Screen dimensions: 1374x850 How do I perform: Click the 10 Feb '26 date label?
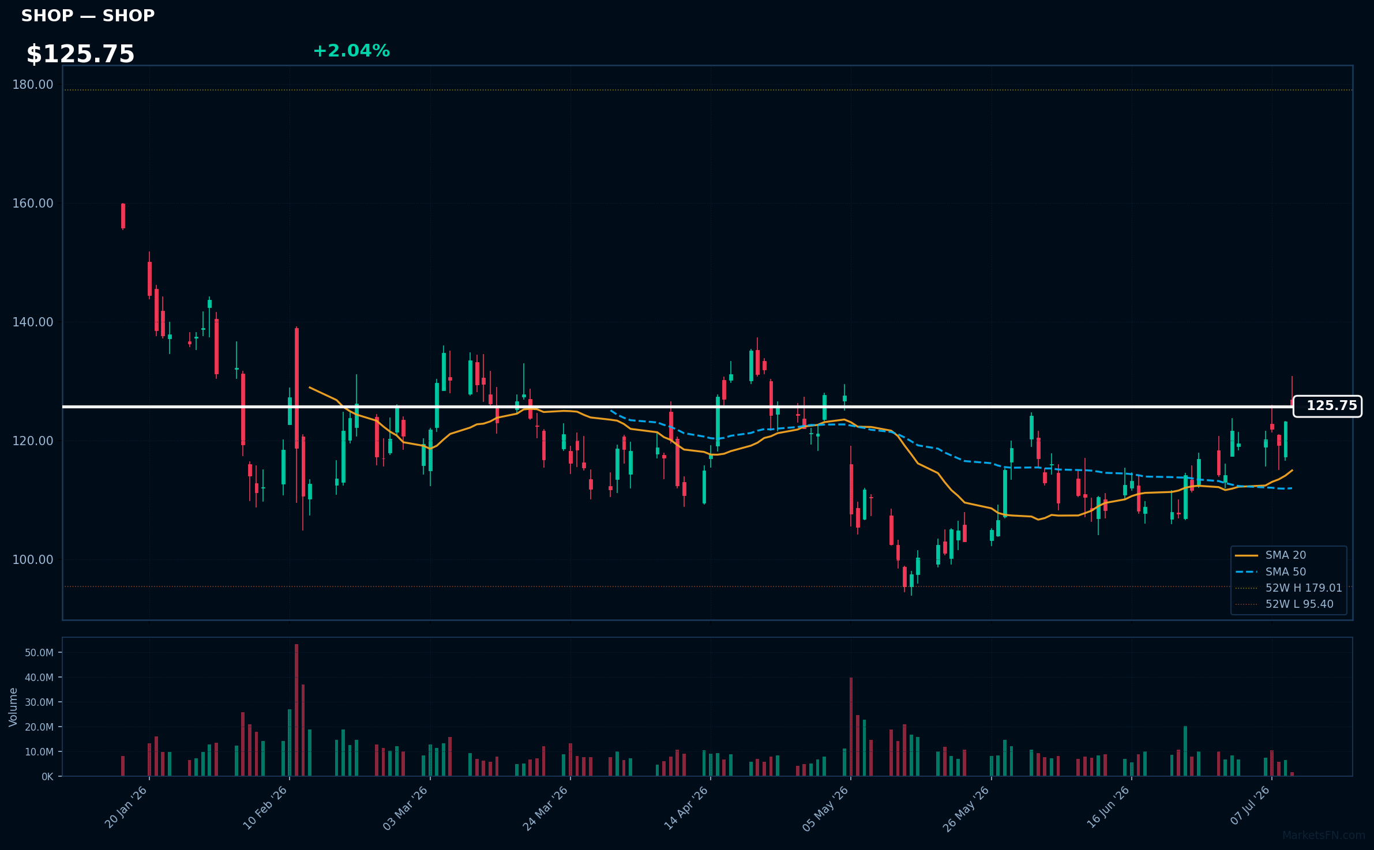coord(265,807)
